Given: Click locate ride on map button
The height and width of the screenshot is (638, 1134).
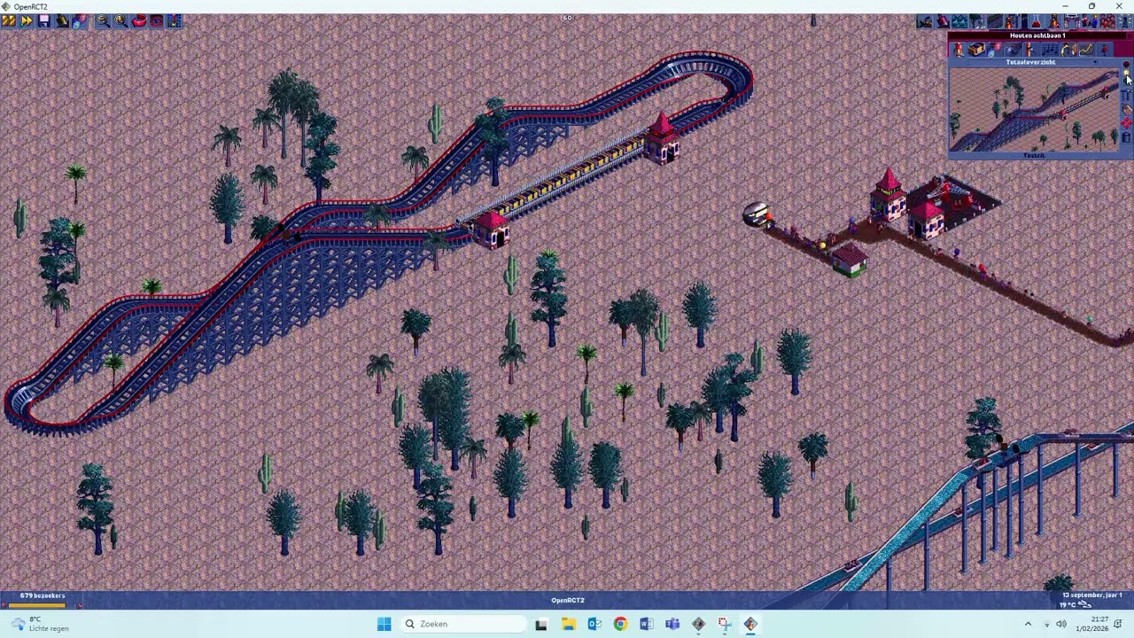Looking at the screenshot, I should click(x=1126, y=94).
